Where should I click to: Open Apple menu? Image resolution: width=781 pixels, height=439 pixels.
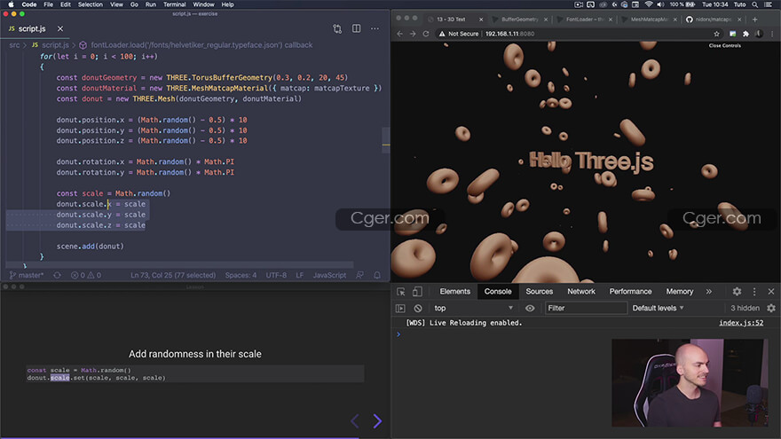tap(11, 4)
